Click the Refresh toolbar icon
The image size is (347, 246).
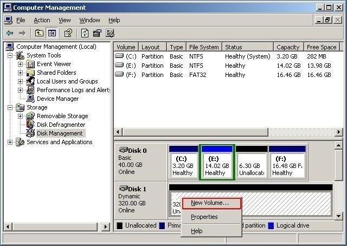pos(85,33)
